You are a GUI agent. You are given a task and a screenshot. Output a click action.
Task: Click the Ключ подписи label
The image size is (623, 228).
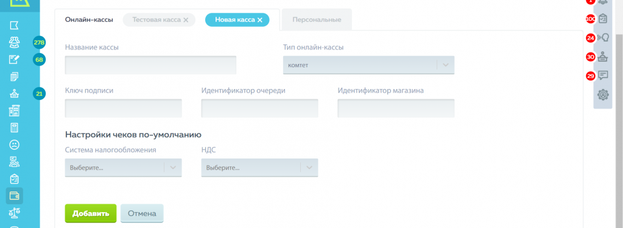pyautogui.click(x=89, y=91)
